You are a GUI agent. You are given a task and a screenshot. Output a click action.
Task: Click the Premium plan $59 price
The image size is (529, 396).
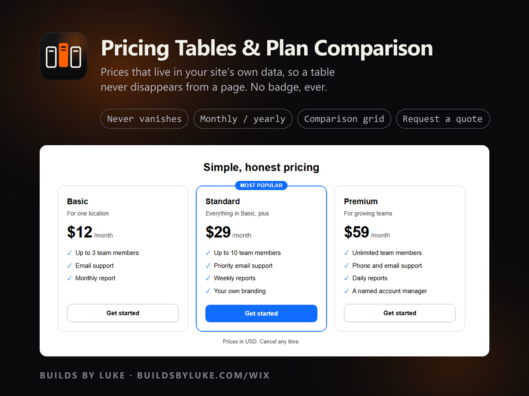coord(357,232)
